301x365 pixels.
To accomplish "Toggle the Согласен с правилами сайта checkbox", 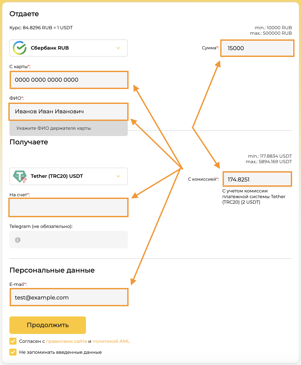I will click(x=13, y=341).
